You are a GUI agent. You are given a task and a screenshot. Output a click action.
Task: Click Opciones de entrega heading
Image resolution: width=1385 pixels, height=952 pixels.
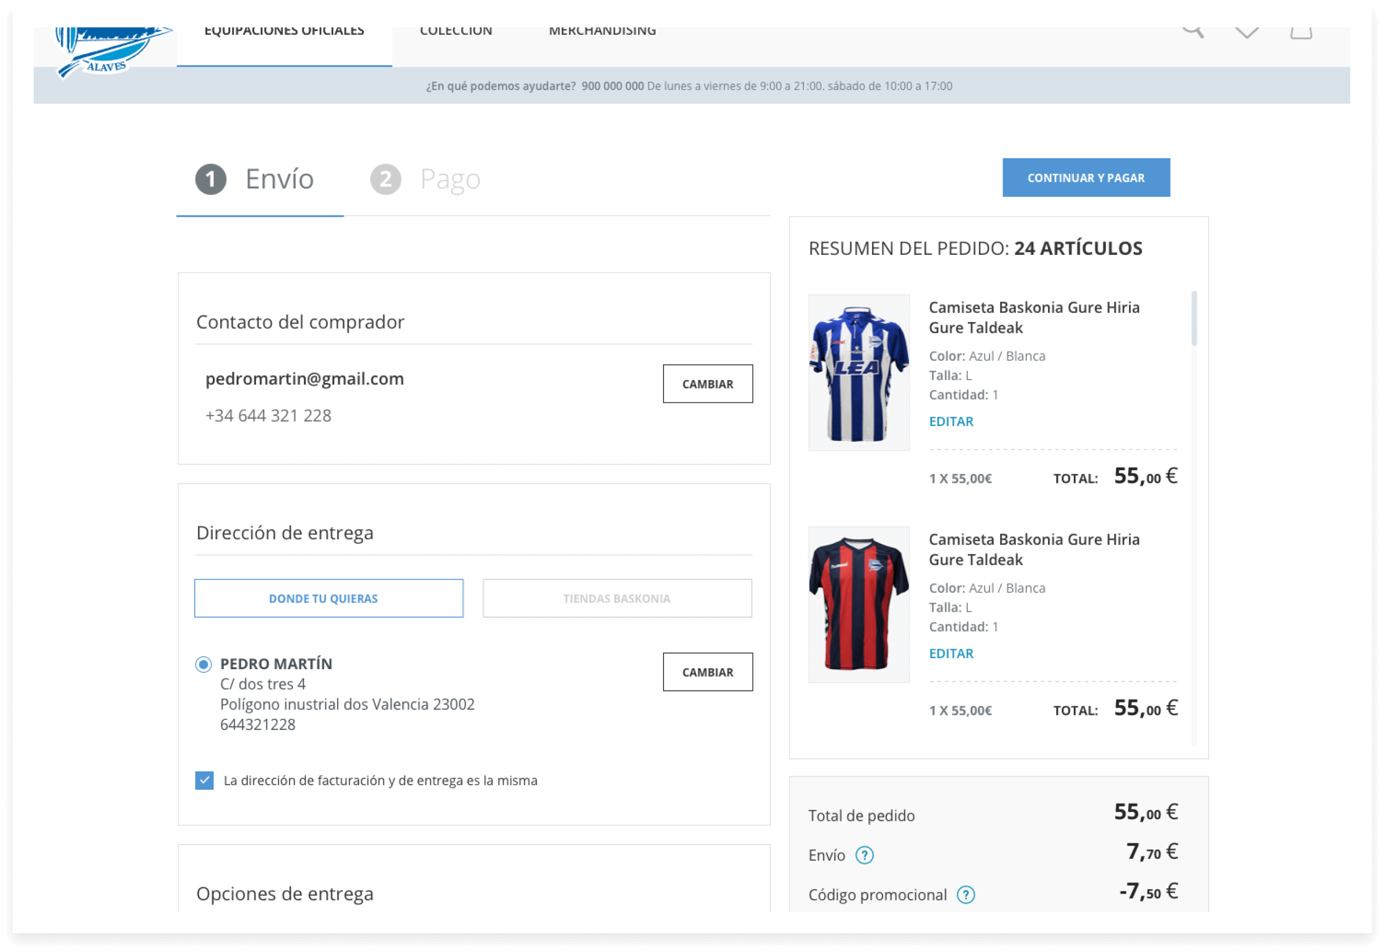284,894
